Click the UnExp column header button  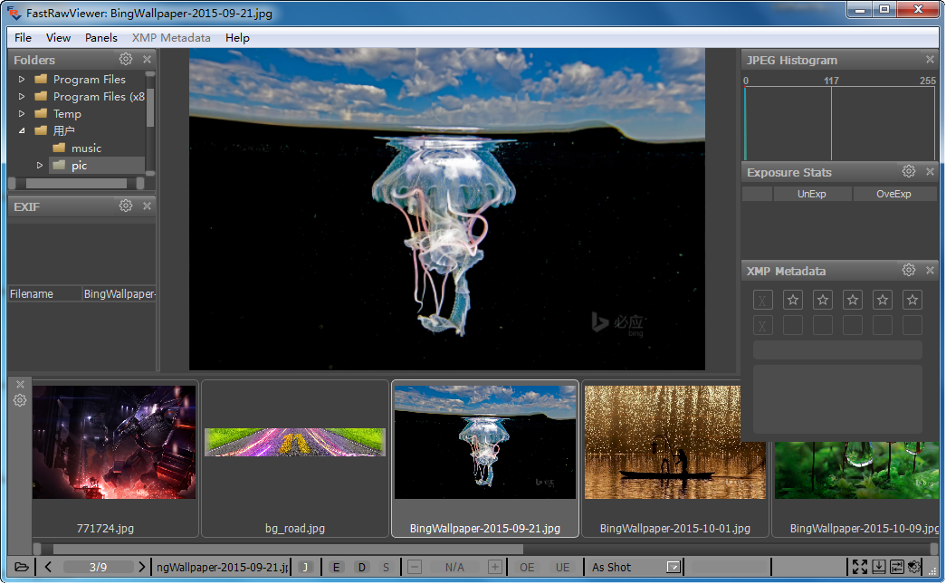[x=812, y=194]
